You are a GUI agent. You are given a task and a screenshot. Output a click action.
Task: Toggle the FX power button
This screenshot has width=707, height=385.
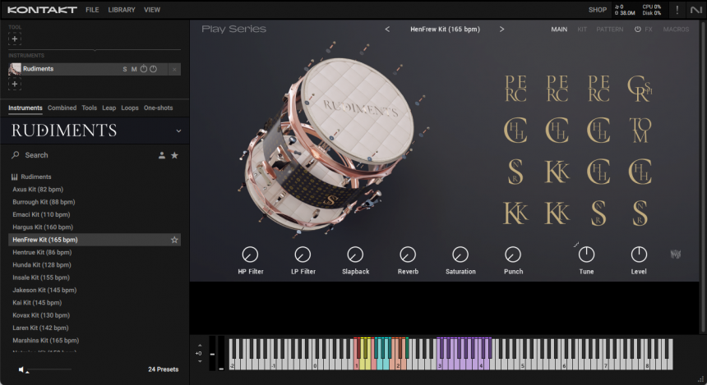point(638,30)
